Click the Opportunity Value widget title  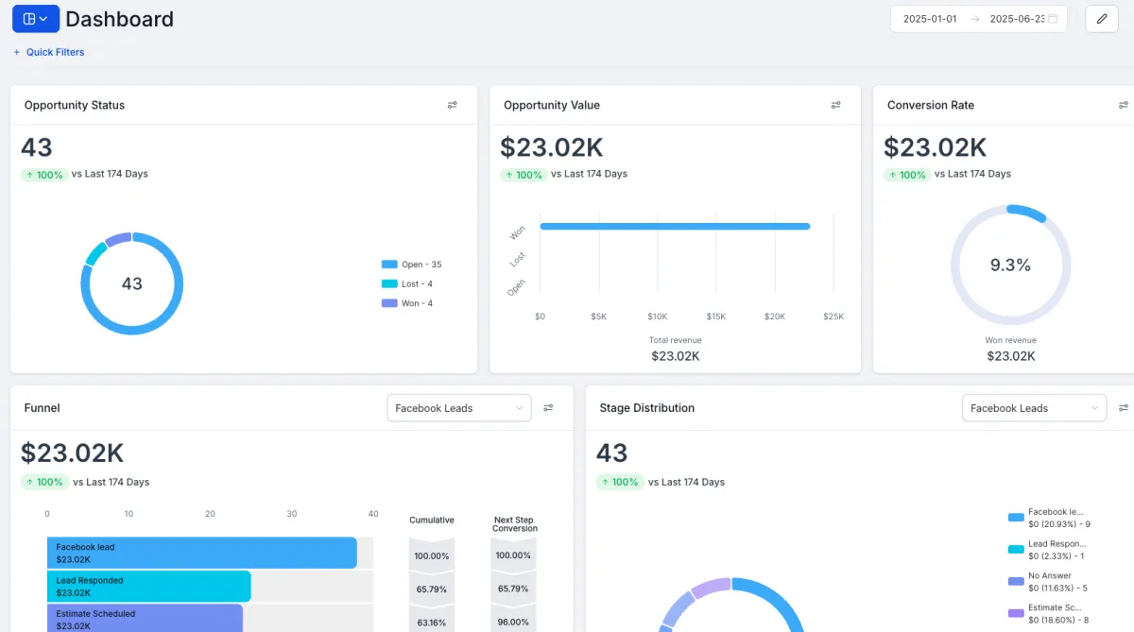pos(552,105)
